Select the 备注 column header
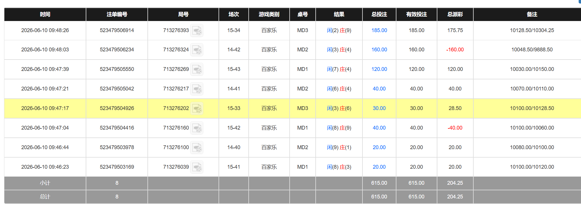 click(x=532, y=14)
